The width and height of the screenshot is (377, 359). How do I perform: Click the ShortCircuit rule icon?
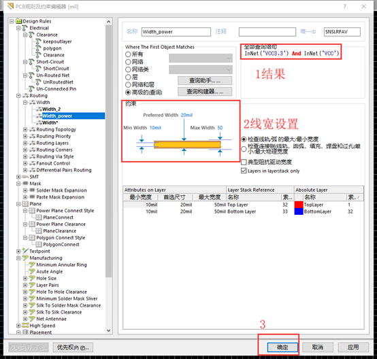point(39,69)
